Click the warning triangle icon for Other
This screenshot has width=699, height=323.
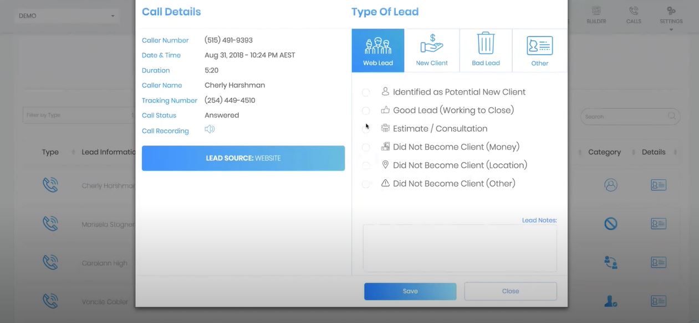coord(385,183)
